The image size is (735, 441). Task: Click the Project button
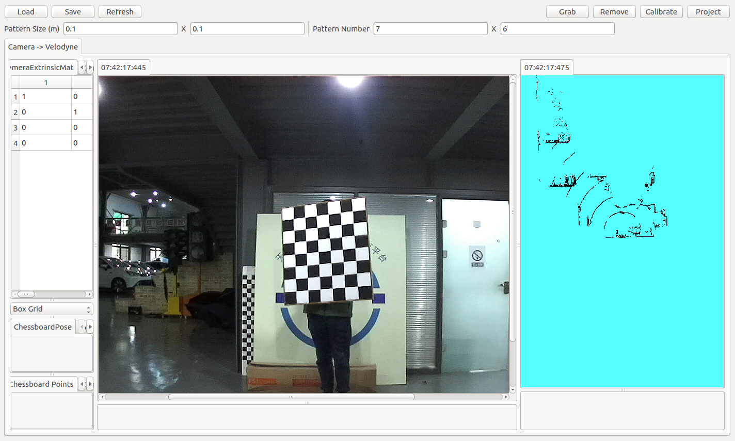click(x=708, y=12)
